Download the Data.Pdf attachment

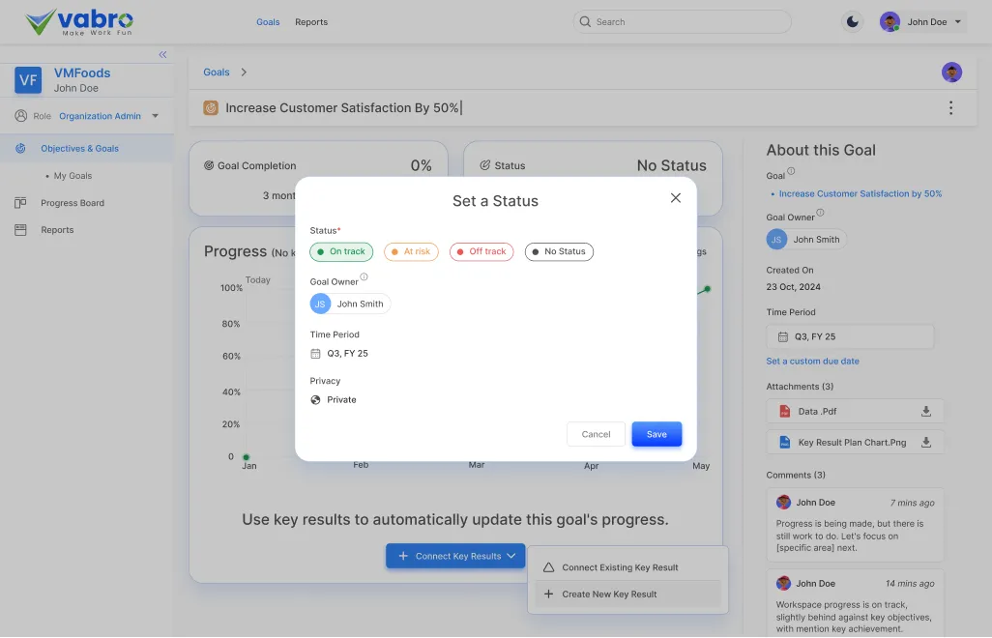pyautogui.click(x=924, y=411)
